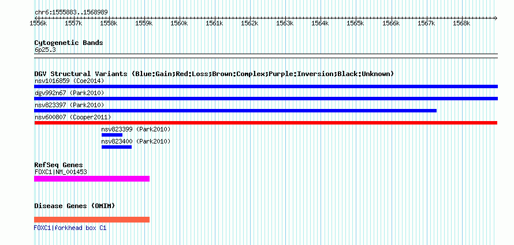The width and height of the screenshot is (514, 245).
Task: Click the nsv823400 blue variant bar
Action: pos(116,147)
